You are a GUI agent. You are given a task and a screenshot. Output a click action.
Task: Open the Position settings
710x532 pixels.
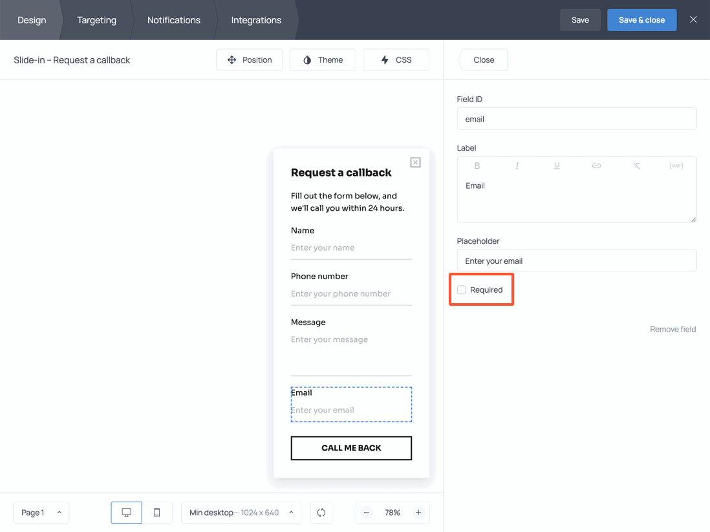point(250,59)
